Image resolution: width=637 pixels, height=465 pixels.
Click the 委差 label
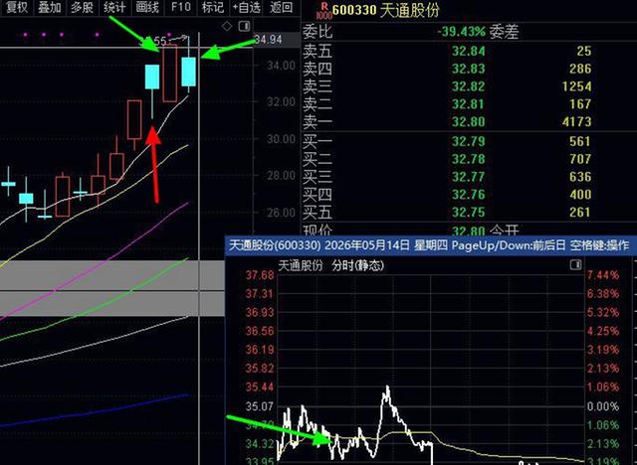(x=504, y=32)
